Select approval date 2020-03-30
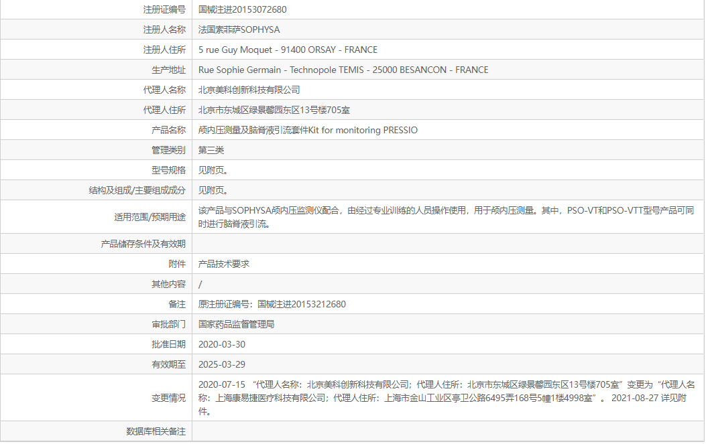 click(222, 345)
